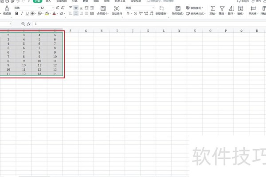The image size is (266, 177).
Task: Open the font size dropdown showing 12
Action: (x=47, y=8)
